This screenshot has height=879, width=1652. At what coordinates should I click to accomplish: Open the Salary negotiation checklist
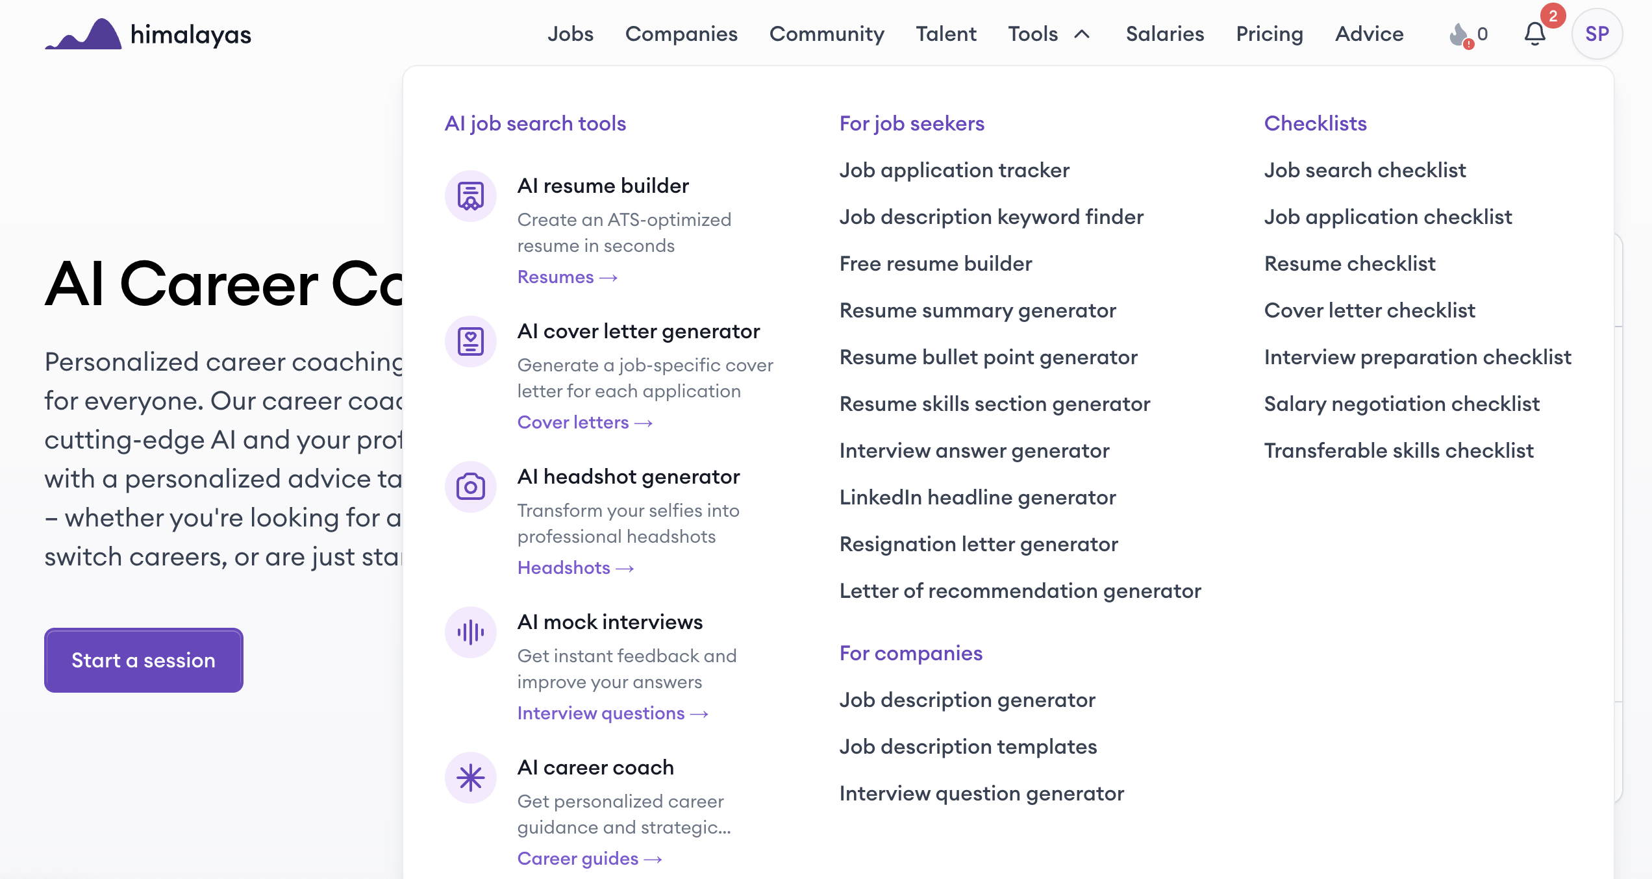tap(1401, 404)
